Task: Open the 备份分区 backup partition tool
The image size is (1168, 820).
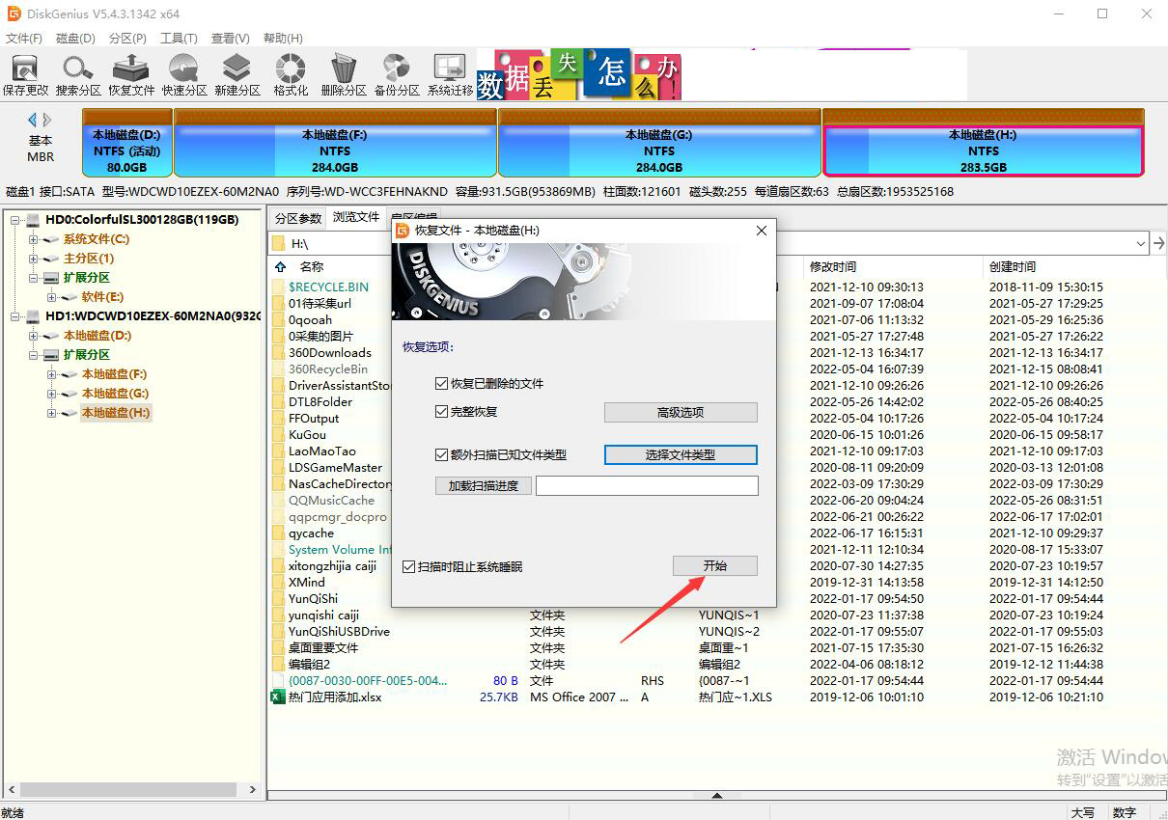Action: [397, 75]
